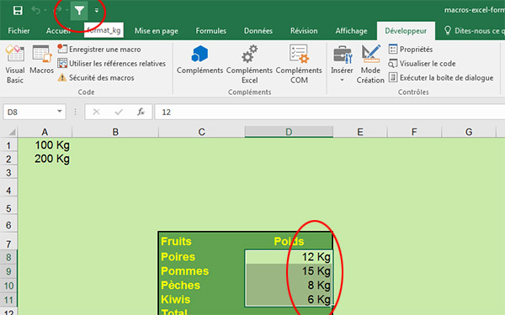Viewport: 505px width, 315px height.
Task: Open Compléments Excel gears icon
Action: click(250, 65)
